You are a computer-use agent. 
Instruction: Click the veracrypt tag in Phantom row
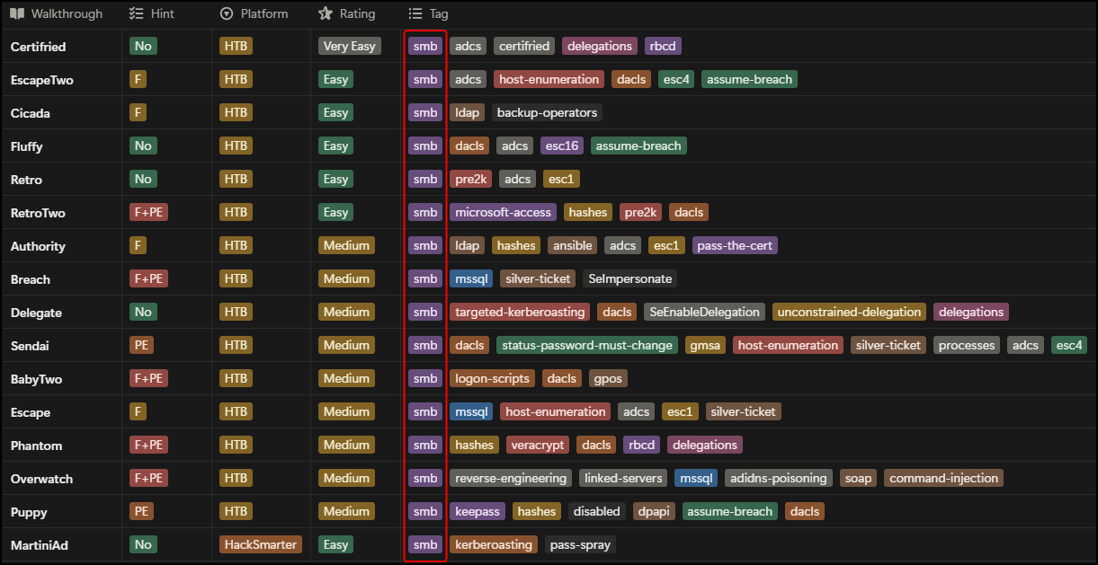click(x=537, y=445)
